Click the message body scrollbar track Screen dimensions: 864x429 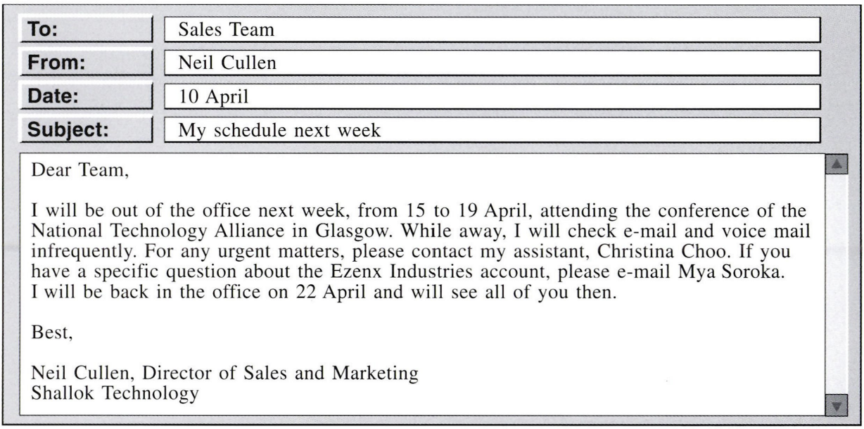tap(837, 281)
